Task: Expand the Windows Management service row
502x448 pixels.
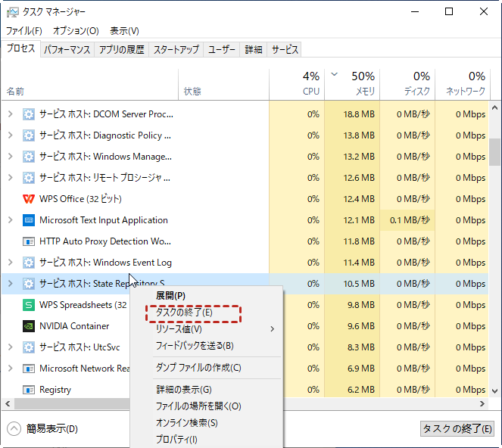Action: click(x=11, y=156)
